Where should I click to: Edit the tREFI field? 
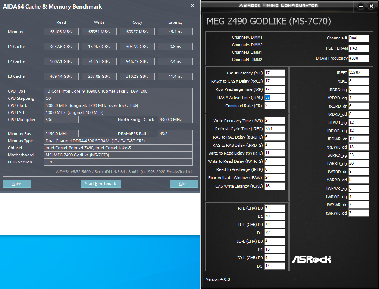pos(358,73)
